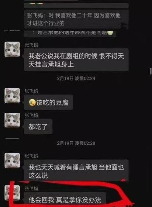Tap sender name 张飞妈 above 我老公说 message
Screen dimensions: 152x207
31,45
